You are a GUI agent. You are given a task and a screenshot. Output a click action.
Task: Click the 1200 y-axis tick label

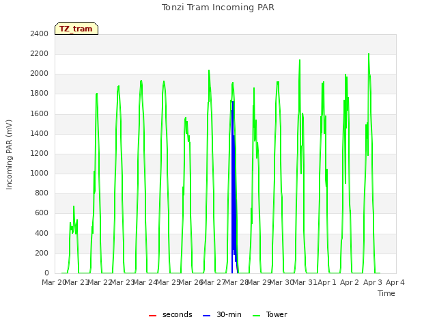pos(40,153)
